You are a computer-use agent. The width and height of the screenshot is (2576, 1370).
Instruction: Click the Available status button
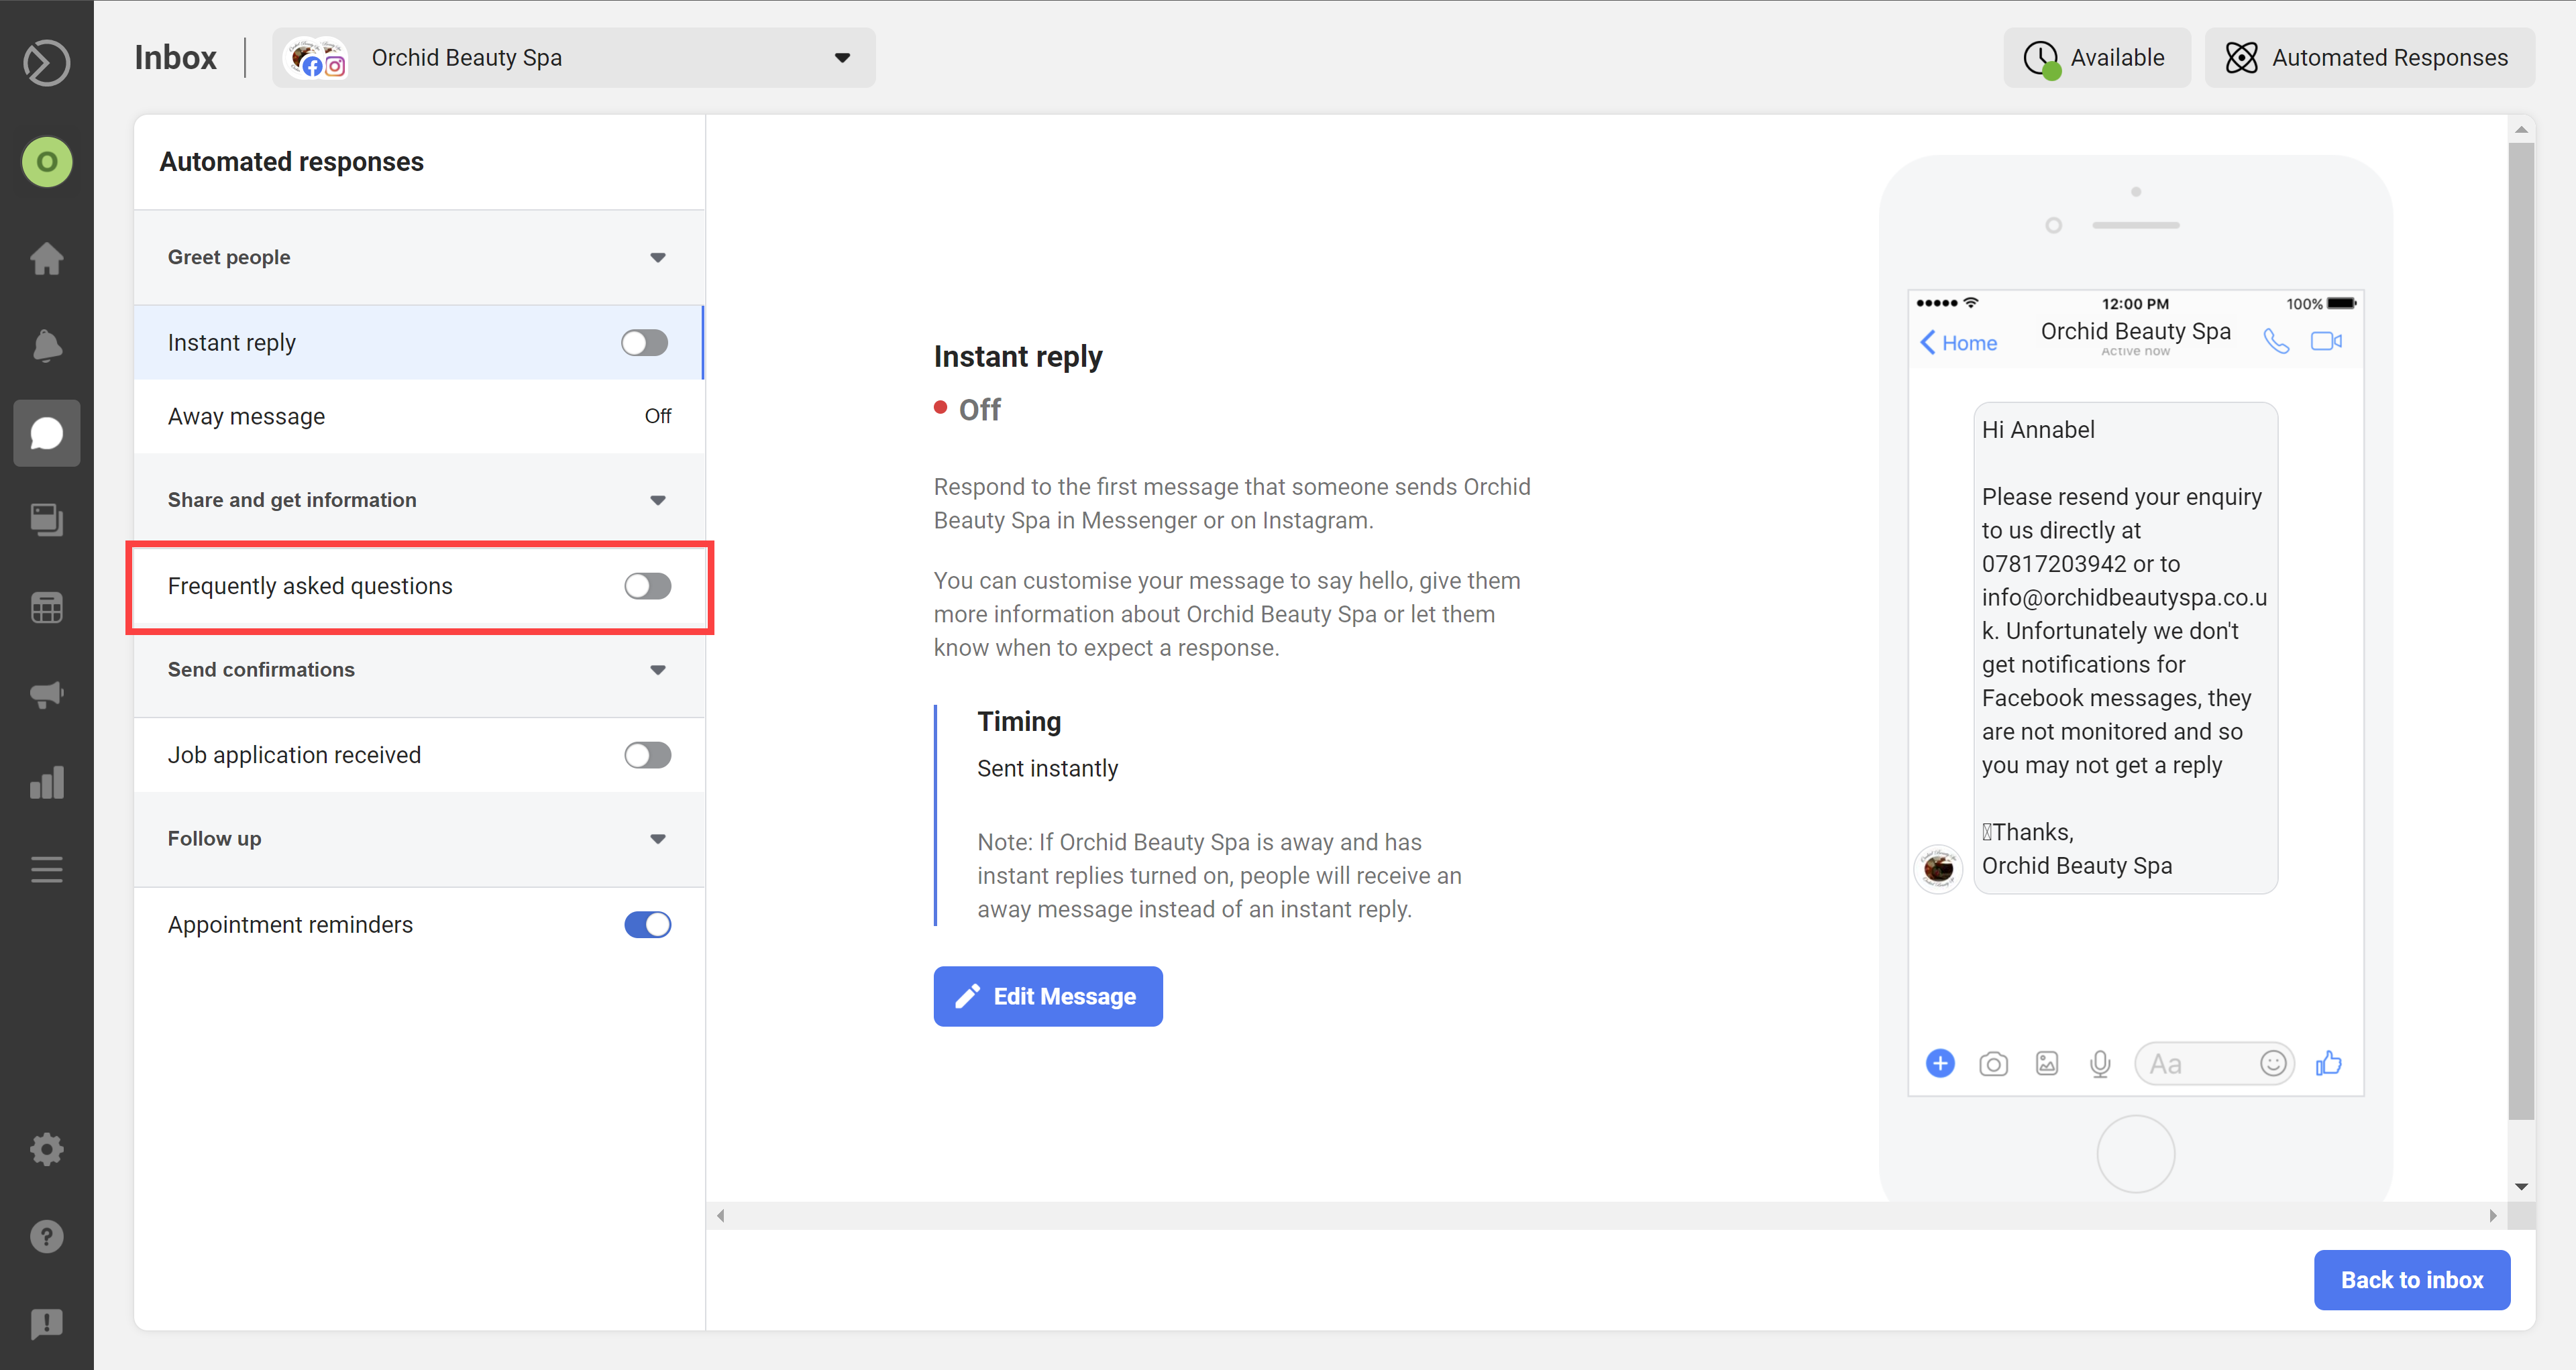pyautogui.click(x=2097, y=58)
